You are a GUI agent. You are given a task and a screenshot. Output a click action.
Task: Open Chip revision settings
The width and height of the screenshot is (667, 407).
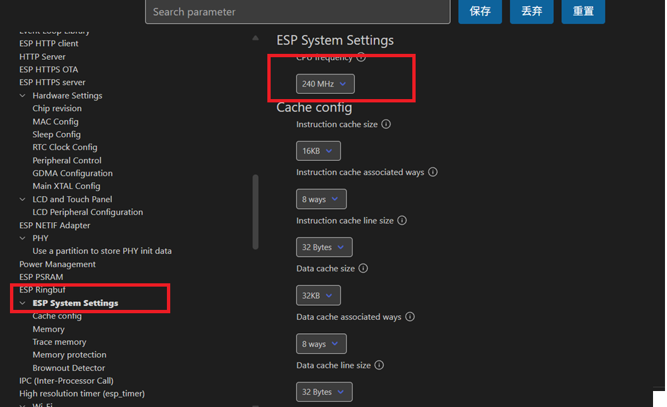pos(57,108)
